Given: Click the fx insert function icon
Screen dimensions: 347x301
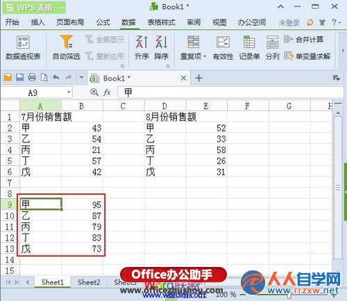Looking at the screenshot, I should [x=107, y=92].
